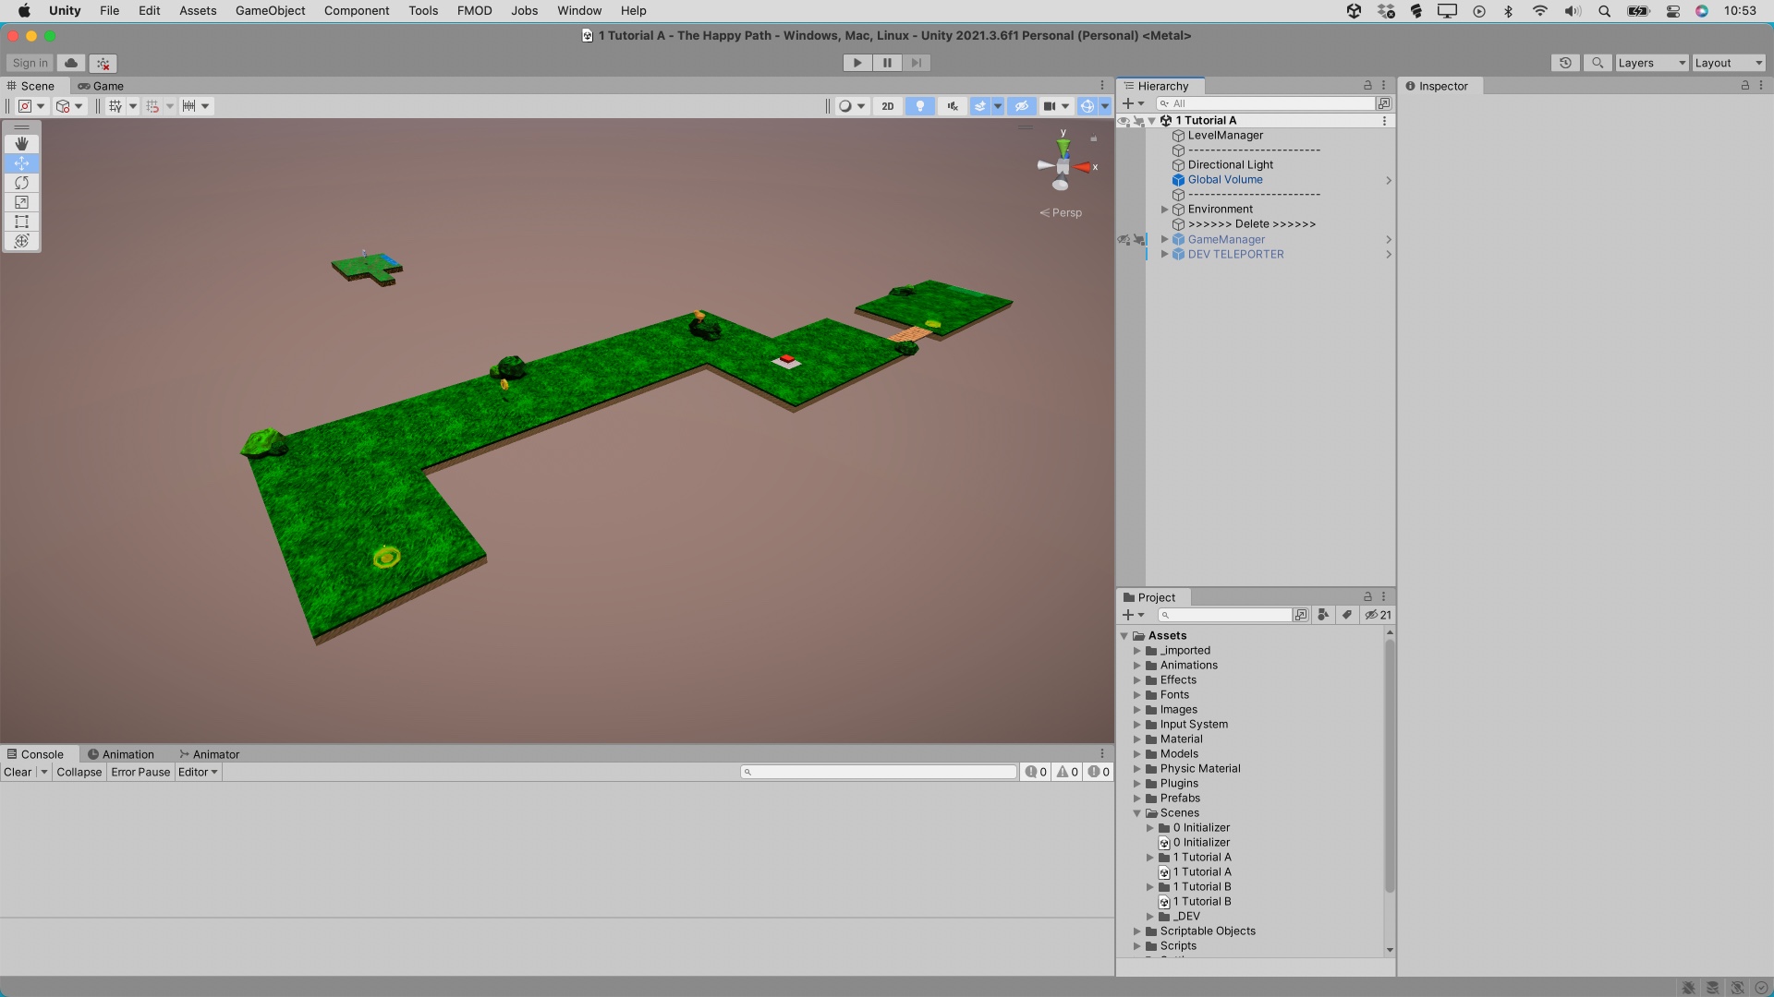
Task: Select the Hand view tool
Action: pyautogui.click(x=21, y=144)
